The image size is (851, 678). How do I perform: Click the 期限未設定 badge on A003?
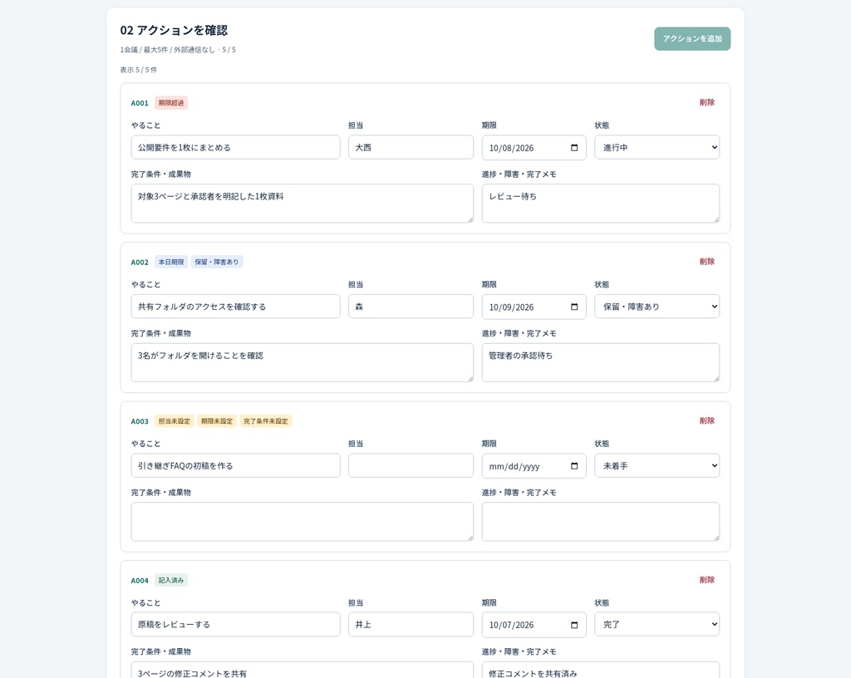(217, 421)
